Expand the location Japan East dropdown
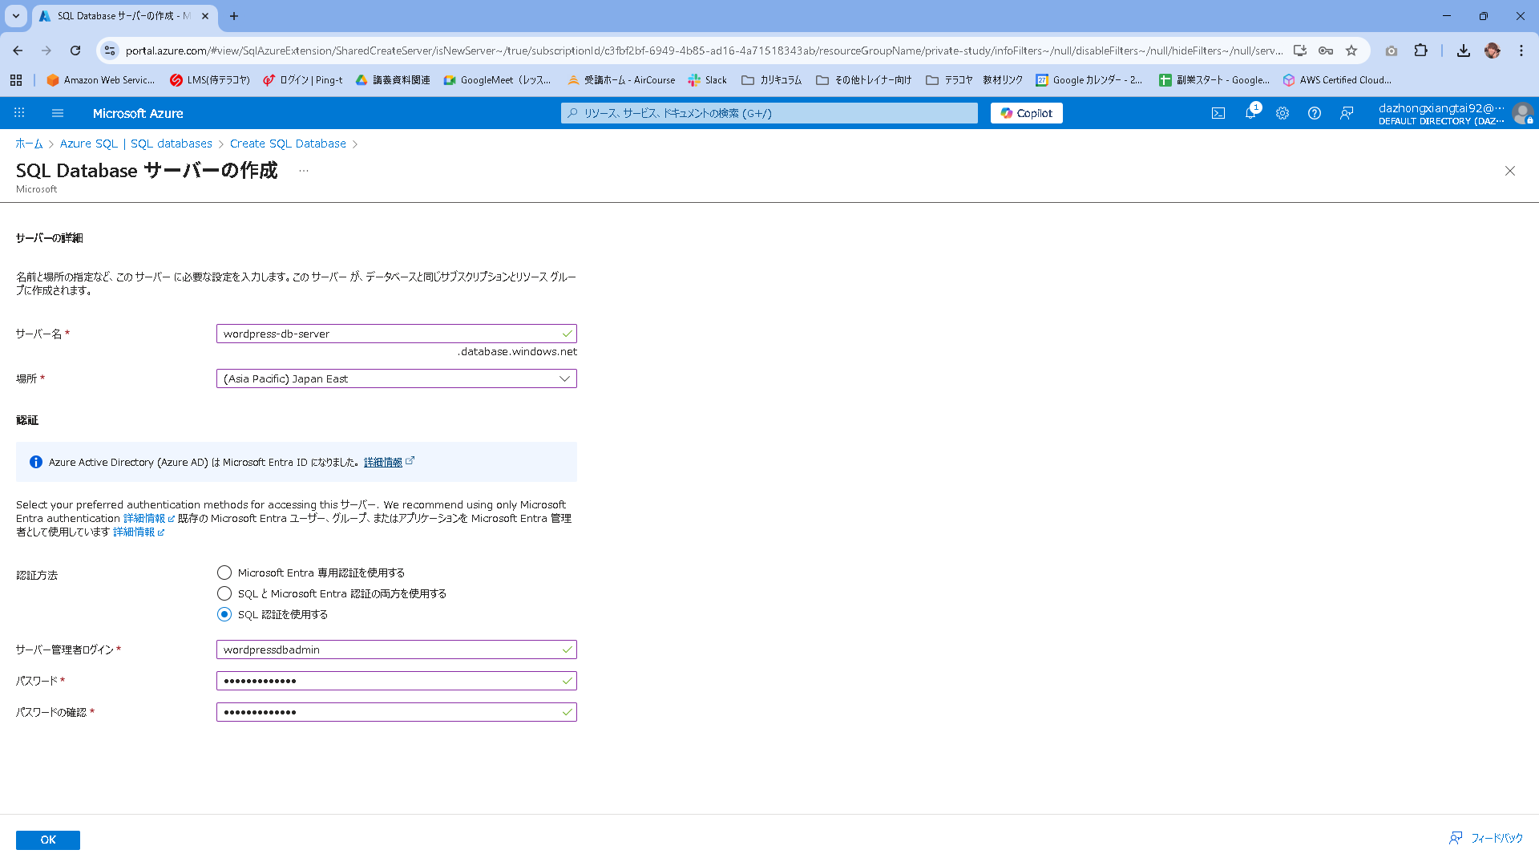The height and width of the screenshot is (866, 1539). [396, 378]
